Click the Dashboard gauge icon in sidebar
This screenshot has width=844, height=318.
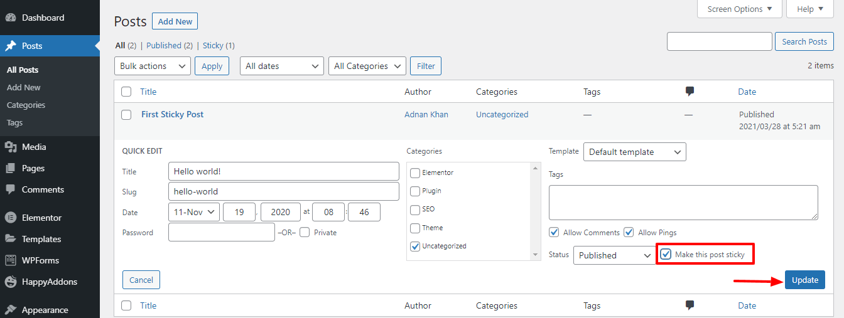coord(11,18)
